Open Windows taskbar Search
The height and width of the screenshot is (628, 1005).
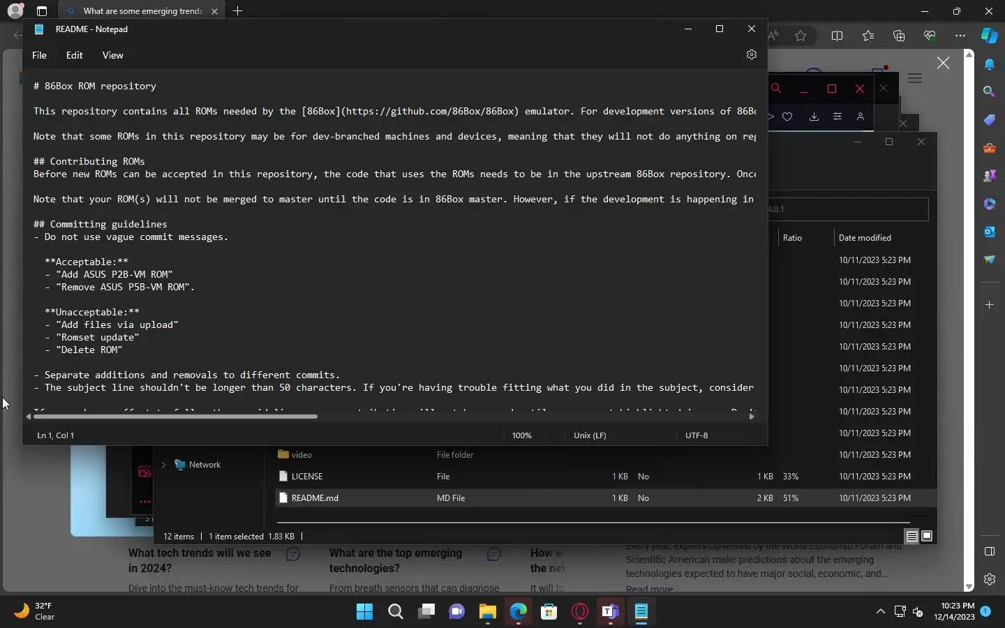click(396, 612)
